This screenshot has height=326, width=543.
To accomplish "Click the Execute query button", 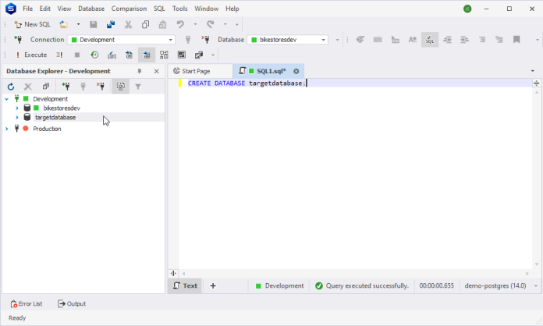I will click(30, 55).
